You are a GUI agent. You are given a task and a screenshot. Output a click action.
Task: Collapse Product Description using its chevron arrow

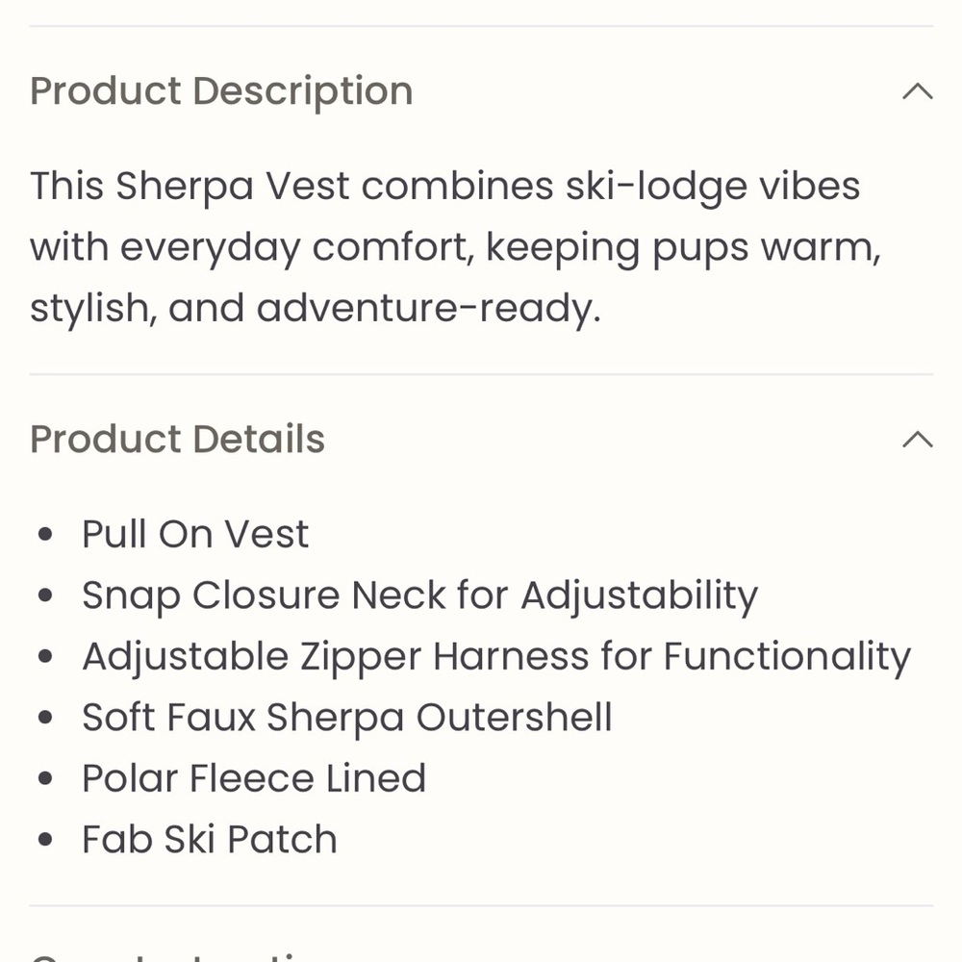[x=917, y=91]
